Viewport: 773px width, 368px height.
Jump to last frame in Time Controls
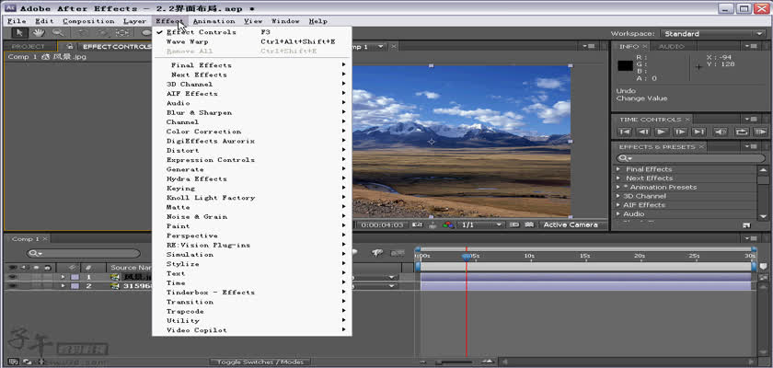(698, 132)
